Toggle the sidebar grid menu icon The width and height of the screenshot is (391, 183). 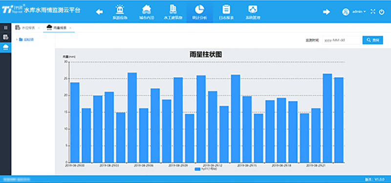pyautogui.click(x=5, y=28)
